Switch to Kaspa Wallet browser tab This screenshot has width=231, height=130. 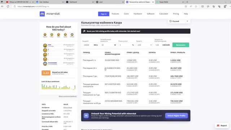tap(170, 2)
